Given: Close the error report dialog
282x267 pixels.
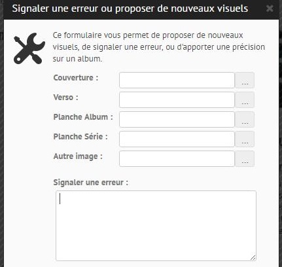Looking at the screenshot, I should (x=270, y=9).
